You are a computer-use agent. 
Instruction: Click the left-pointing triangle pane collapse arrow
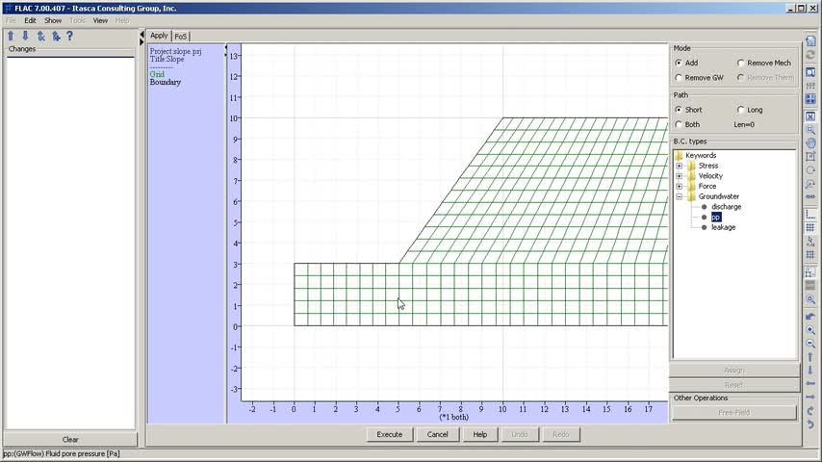pyautogui.click(x=141, y=35)
